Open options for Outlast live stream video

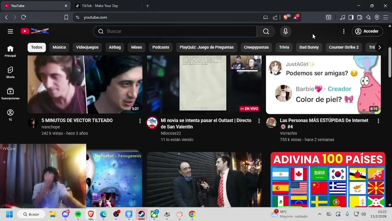click(x=259, y=121)
